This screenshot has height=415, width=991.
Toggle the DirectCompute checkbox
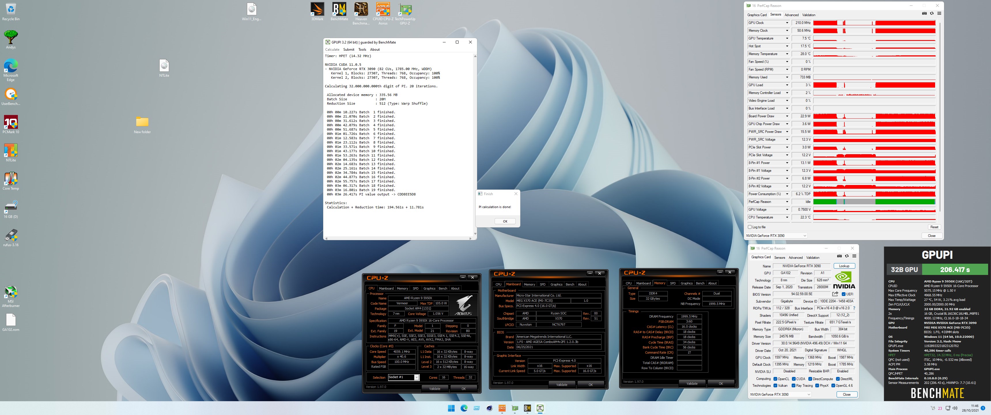pos(810,379)
